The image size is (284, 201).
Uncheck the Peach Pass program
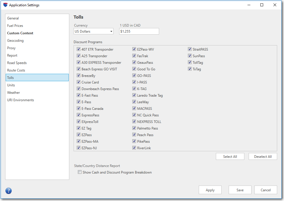134,135
